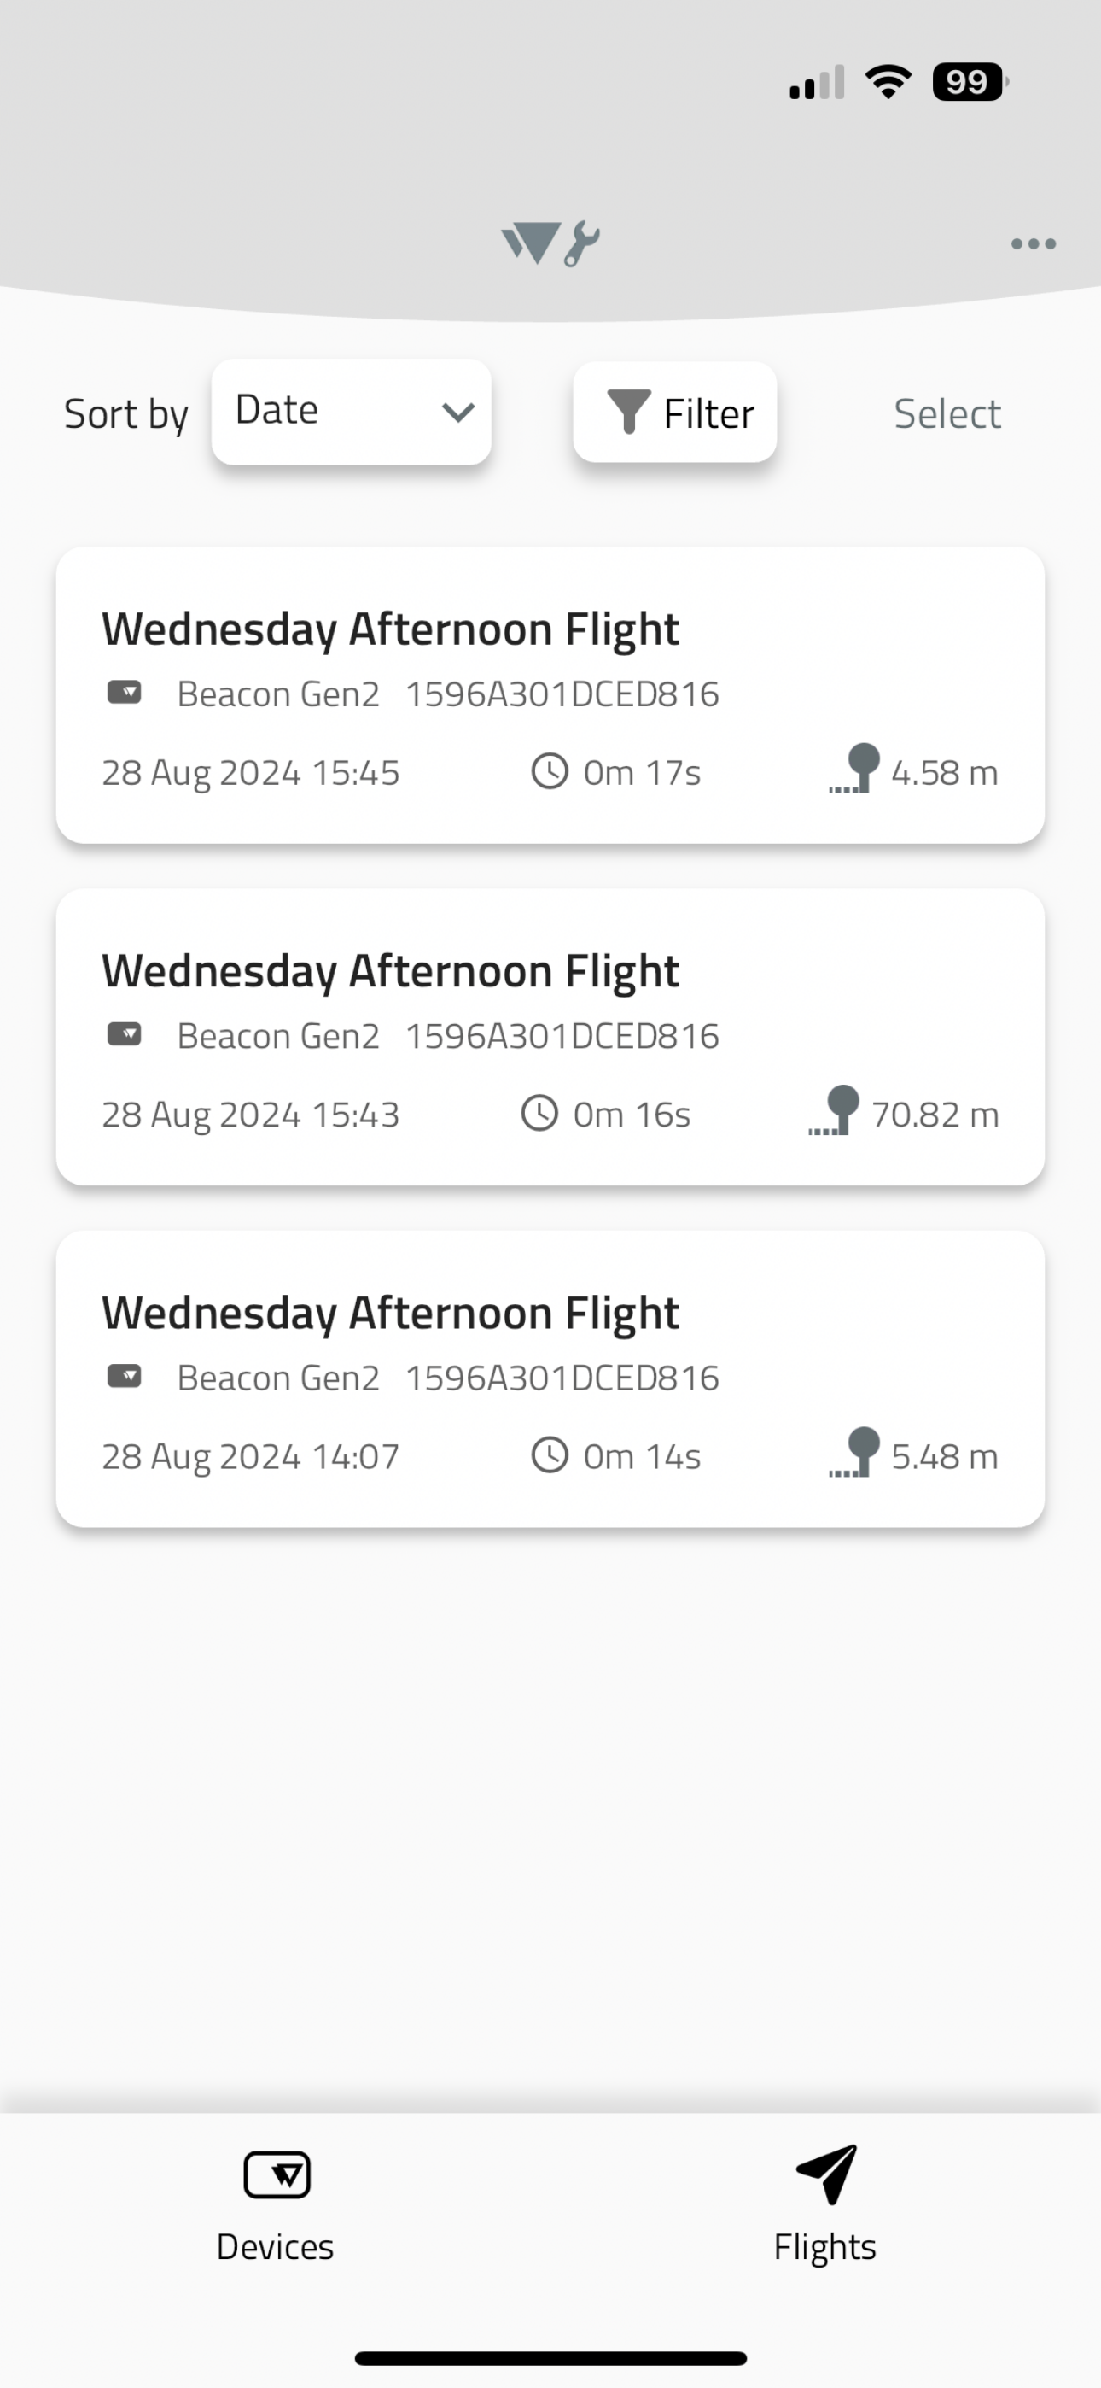Open the flight with 70.82 m distance
Viewport: 1101px width, 2388px height.
click(x=550, y=1036)
